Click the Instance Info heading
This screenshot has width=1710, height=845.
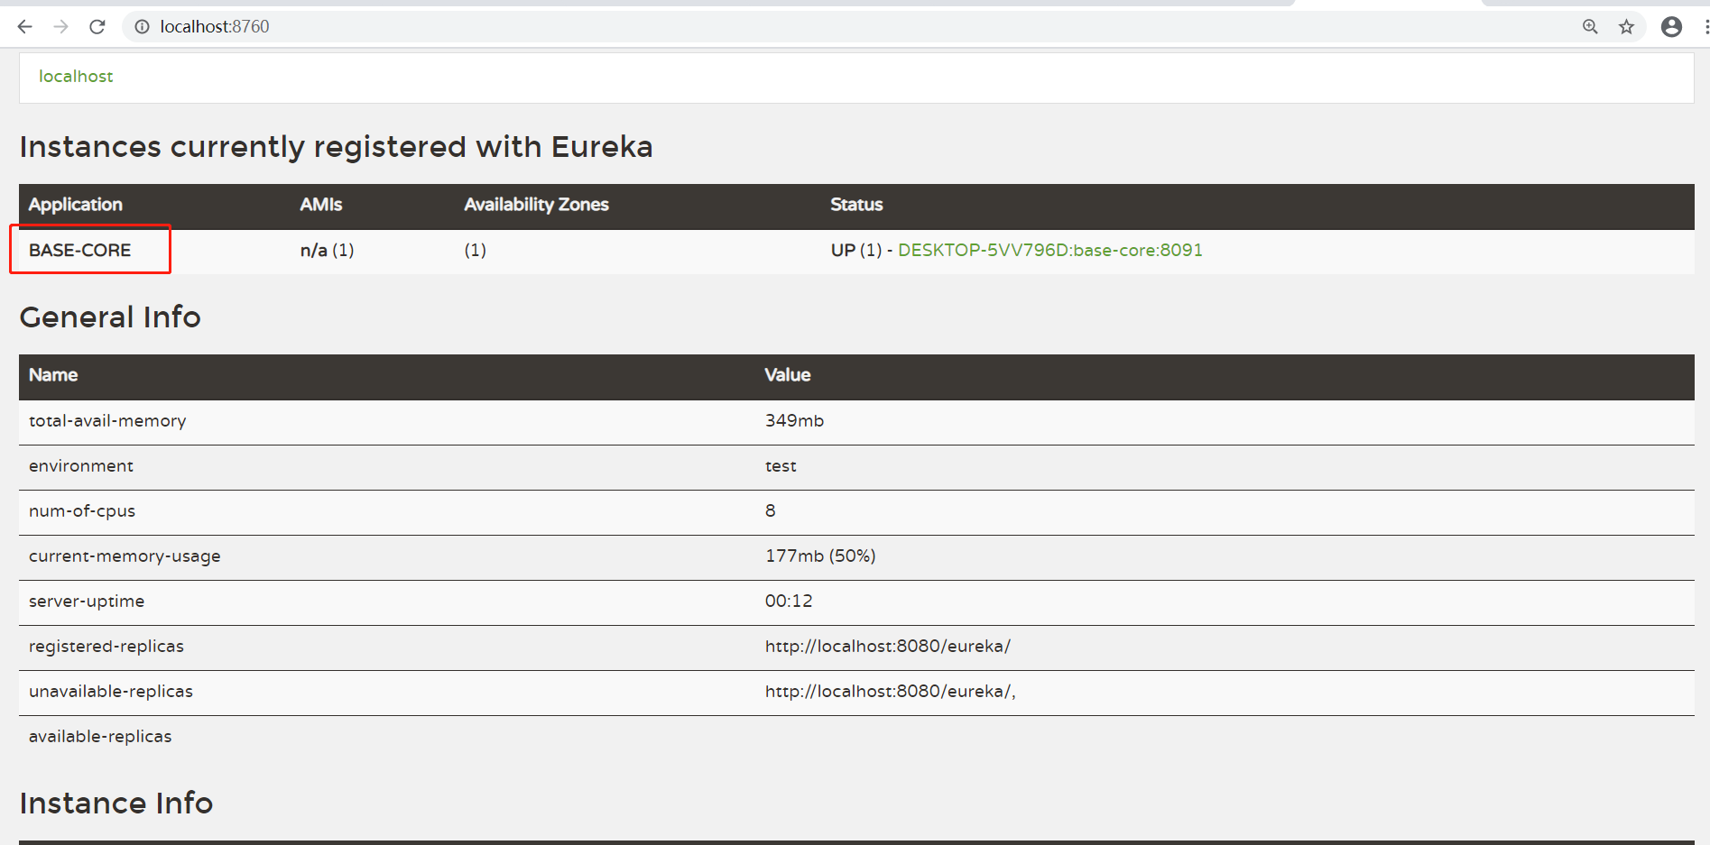[116, 804]
